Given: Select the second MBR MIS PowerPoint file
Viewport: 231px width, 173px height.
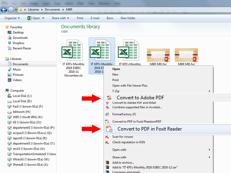Looking at the screenshot, I should point(186,56).
